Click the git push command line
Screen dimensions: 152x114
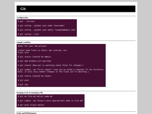23,80
